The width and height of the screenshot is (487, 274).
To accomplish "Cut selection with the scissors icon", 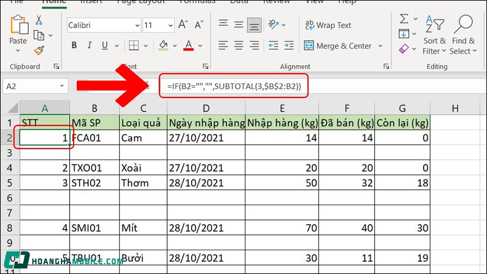I will (x=39, y=20).
